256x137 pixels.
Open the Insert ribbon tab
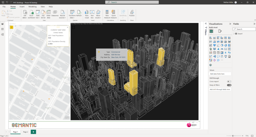point(22,7)
